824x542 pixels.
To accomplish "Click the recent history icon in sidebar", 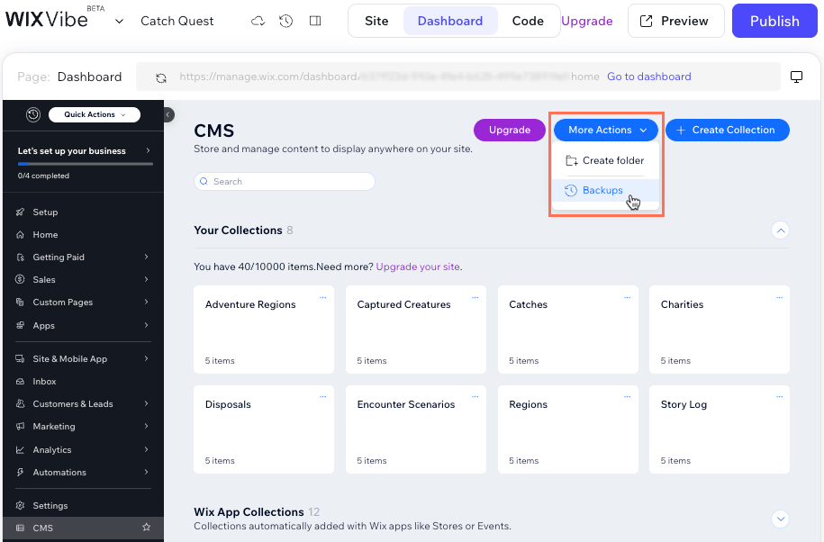I will (33, 114).
